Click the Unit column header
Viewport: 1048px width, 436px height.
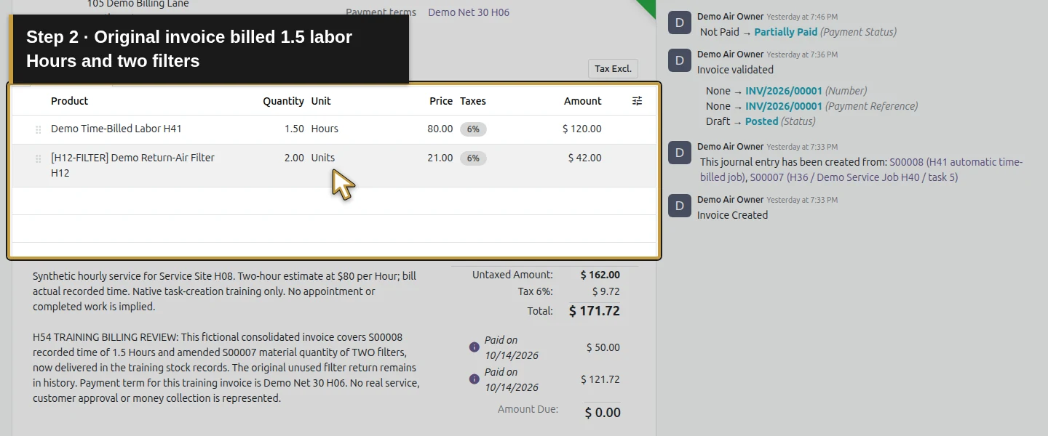click(321, 101)
